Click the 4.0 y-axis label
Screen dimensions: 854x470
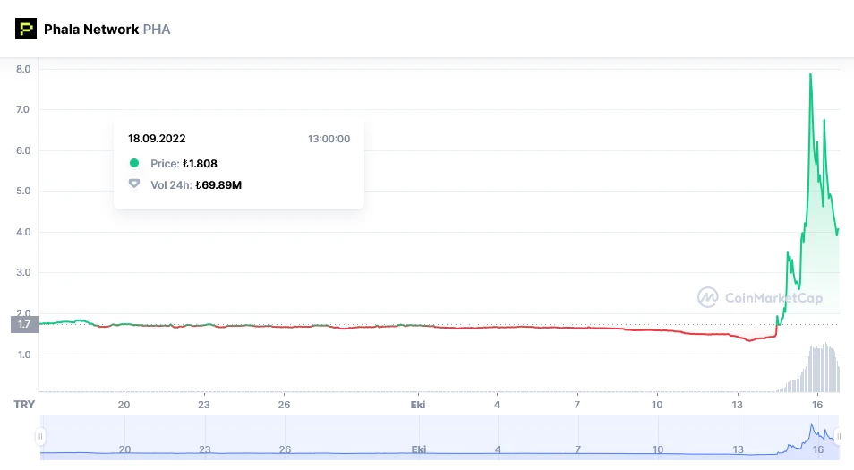click(x=23, y=232)
